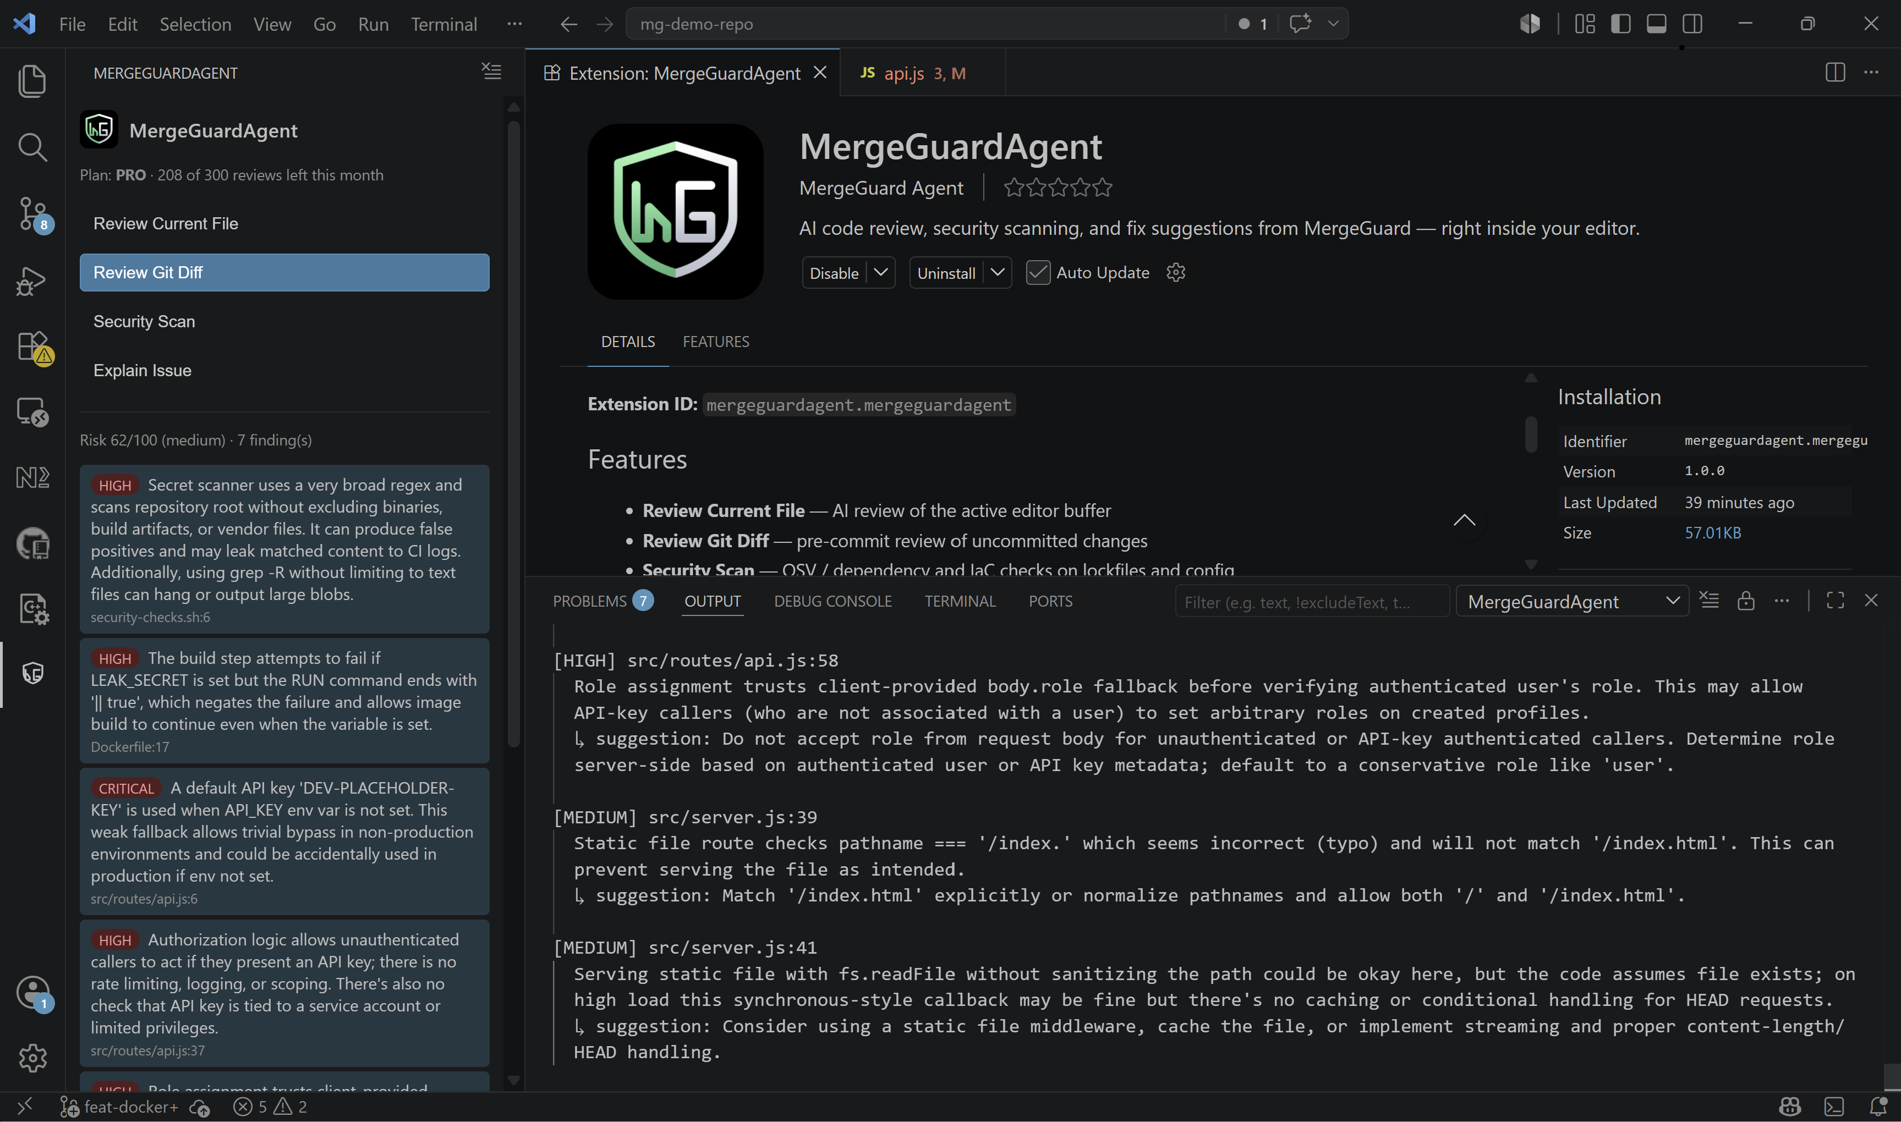Open Uninstall button dropdown arrow
This screenshot has width=1901, height=1122.
point(998,272)
